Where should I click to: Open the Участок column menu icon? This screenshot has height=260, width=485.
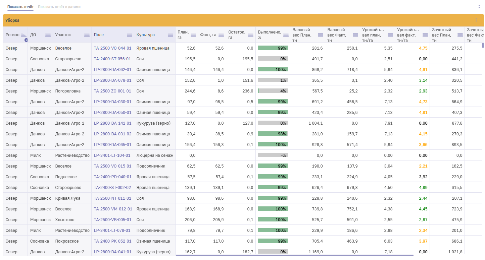[87, 35]
